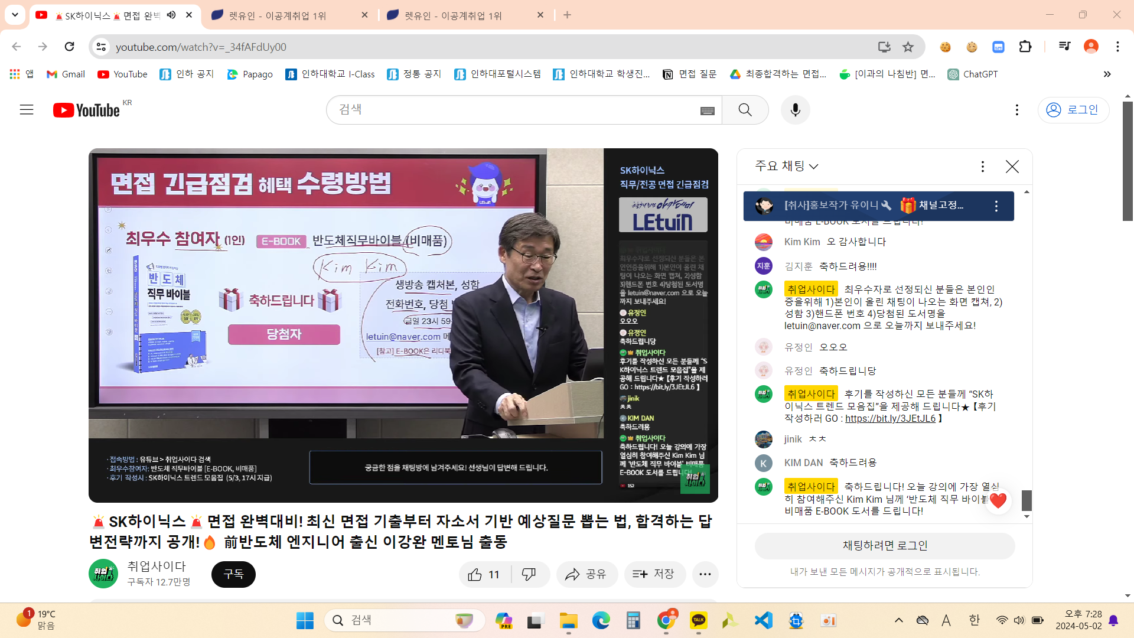
Task: Open the Chrome profile avatar
Action: pos(1091,47)
